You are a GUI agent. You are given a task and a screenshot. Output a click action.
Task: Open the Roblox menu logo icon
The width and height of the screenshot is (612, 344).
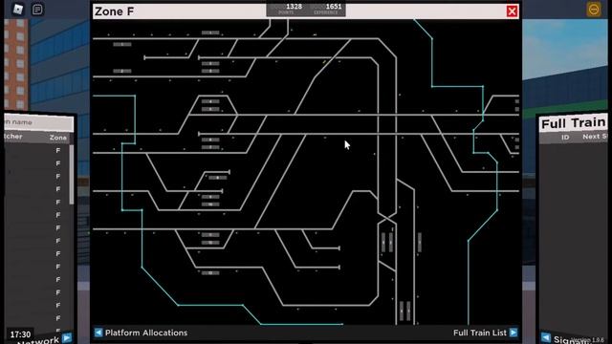pyautogui.click(x=18, y=9)
